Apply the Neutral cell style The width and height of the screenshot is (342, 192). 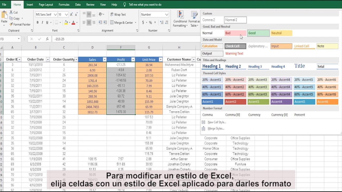point(281,33)
